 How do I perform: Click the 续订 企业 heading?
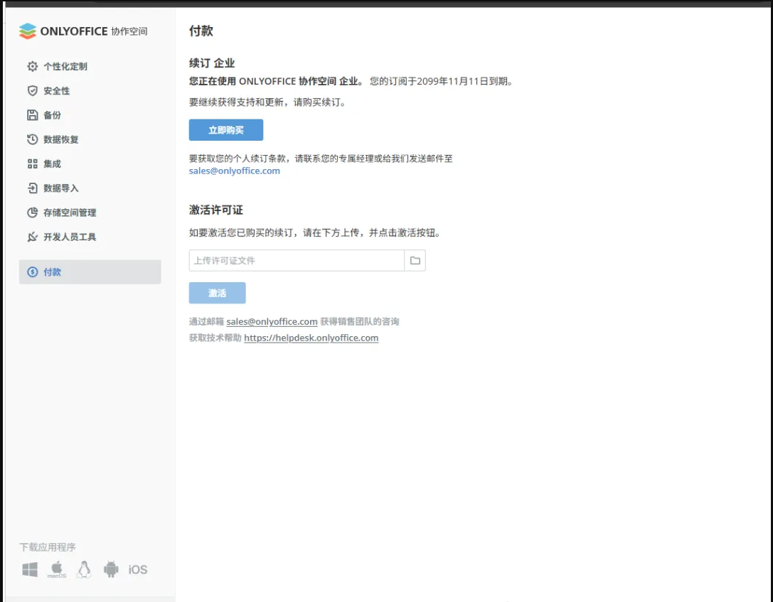point(212,63)
